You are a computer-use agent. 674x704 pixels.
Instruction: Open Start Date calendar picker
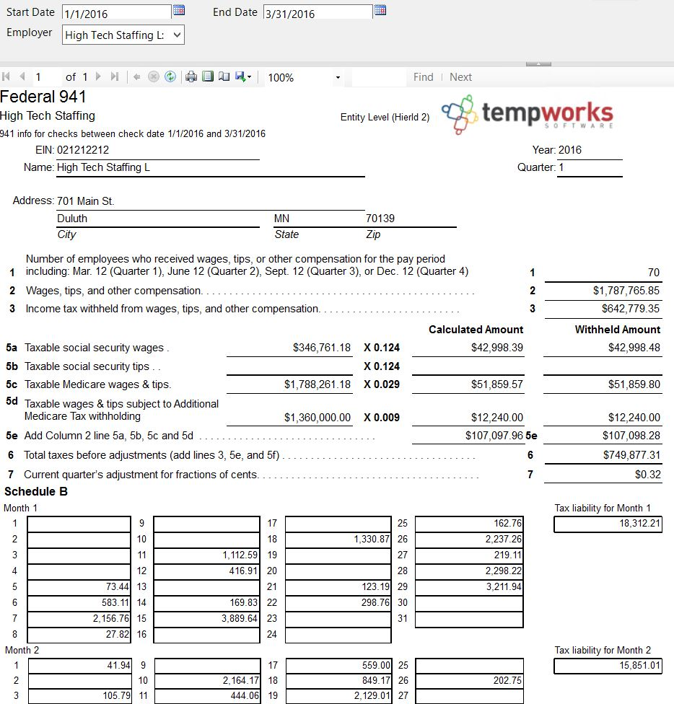(x=179, y=10)
